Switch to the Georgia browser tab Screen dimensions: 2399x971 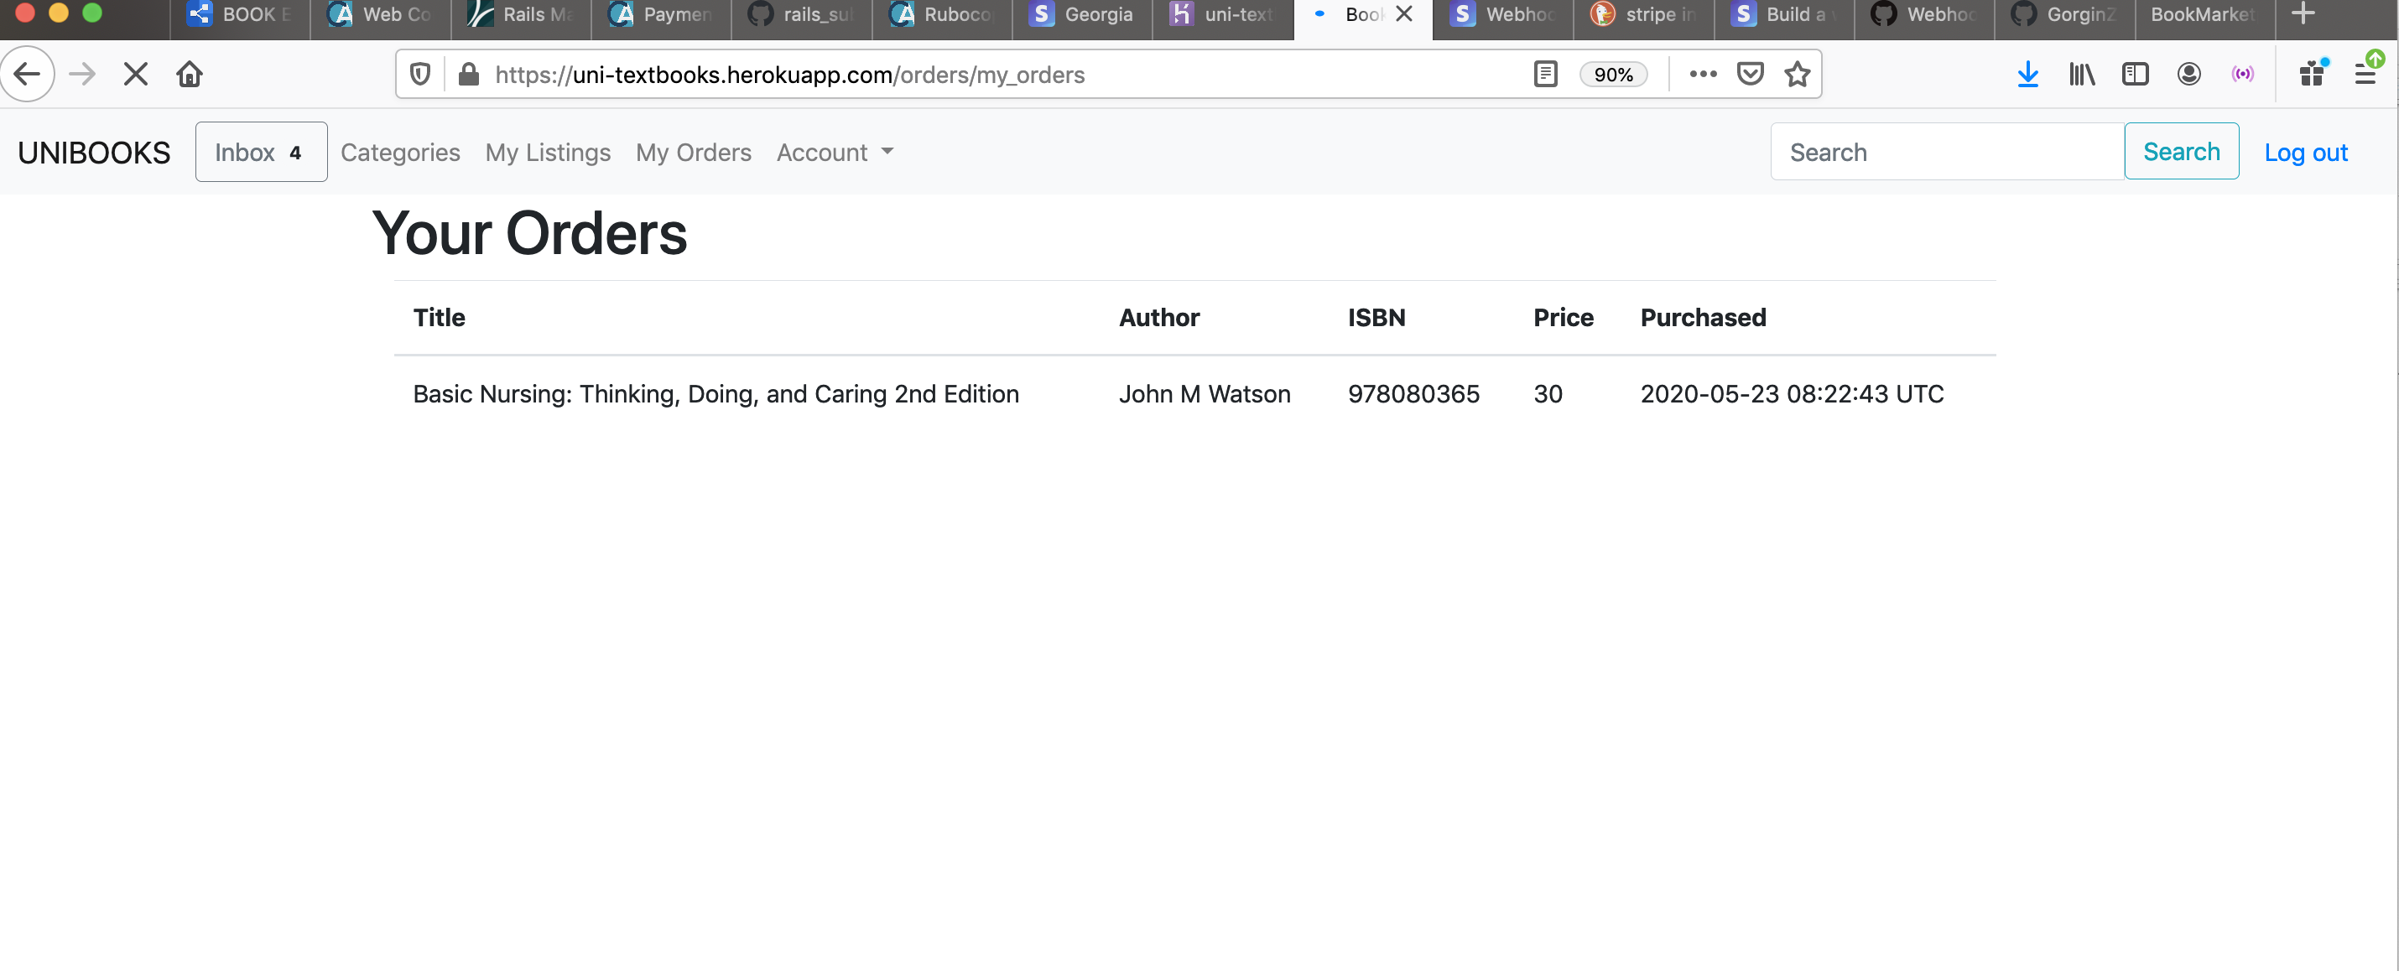tap(1082, 15)
